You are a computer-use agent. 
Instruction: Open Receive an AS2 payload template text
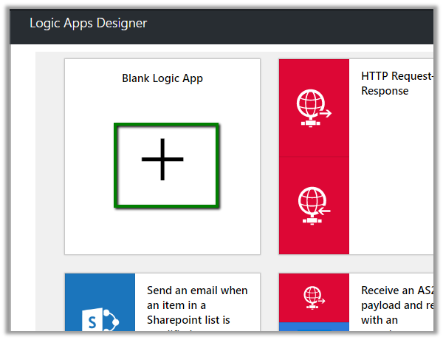pyautogui.click(x=397, y=307)
